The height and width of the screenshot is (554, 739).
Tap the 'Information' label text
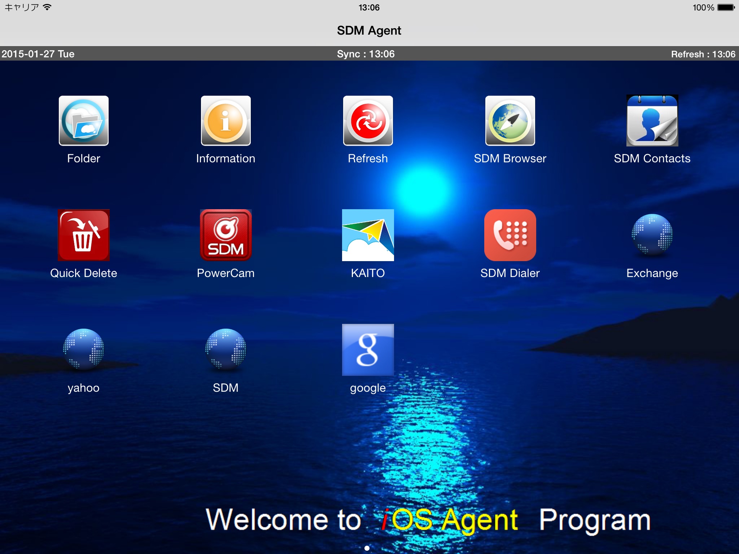[x=226, y=159]
